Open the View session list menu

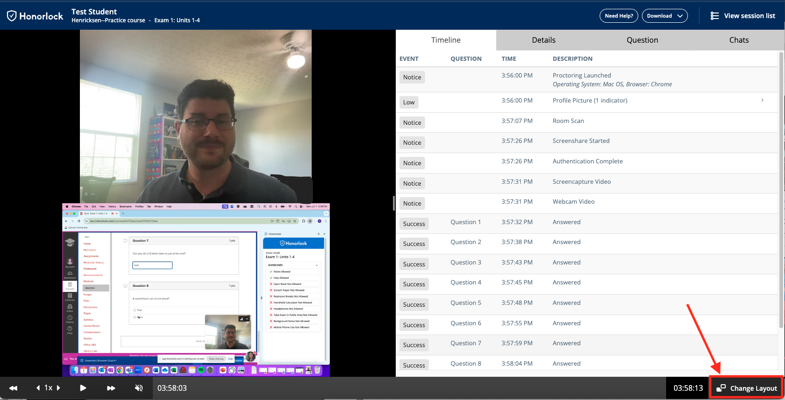point(743,16)
